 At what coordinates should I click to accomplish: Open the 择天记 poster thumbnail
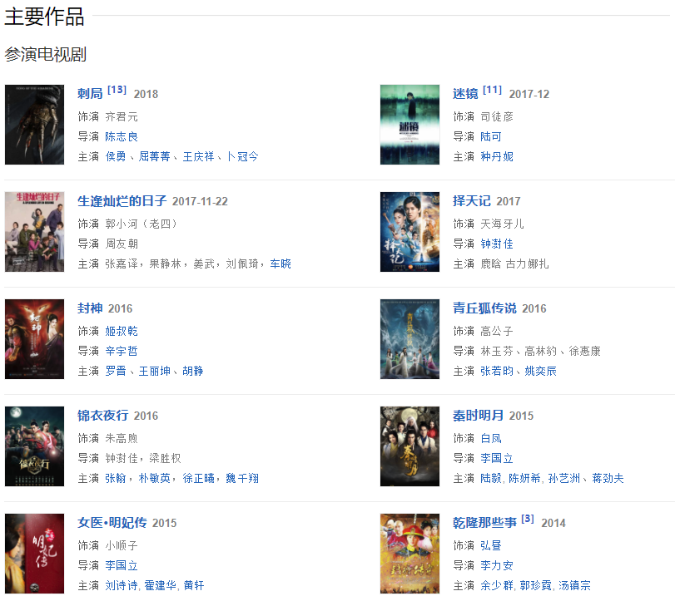(x=409, y=232)
